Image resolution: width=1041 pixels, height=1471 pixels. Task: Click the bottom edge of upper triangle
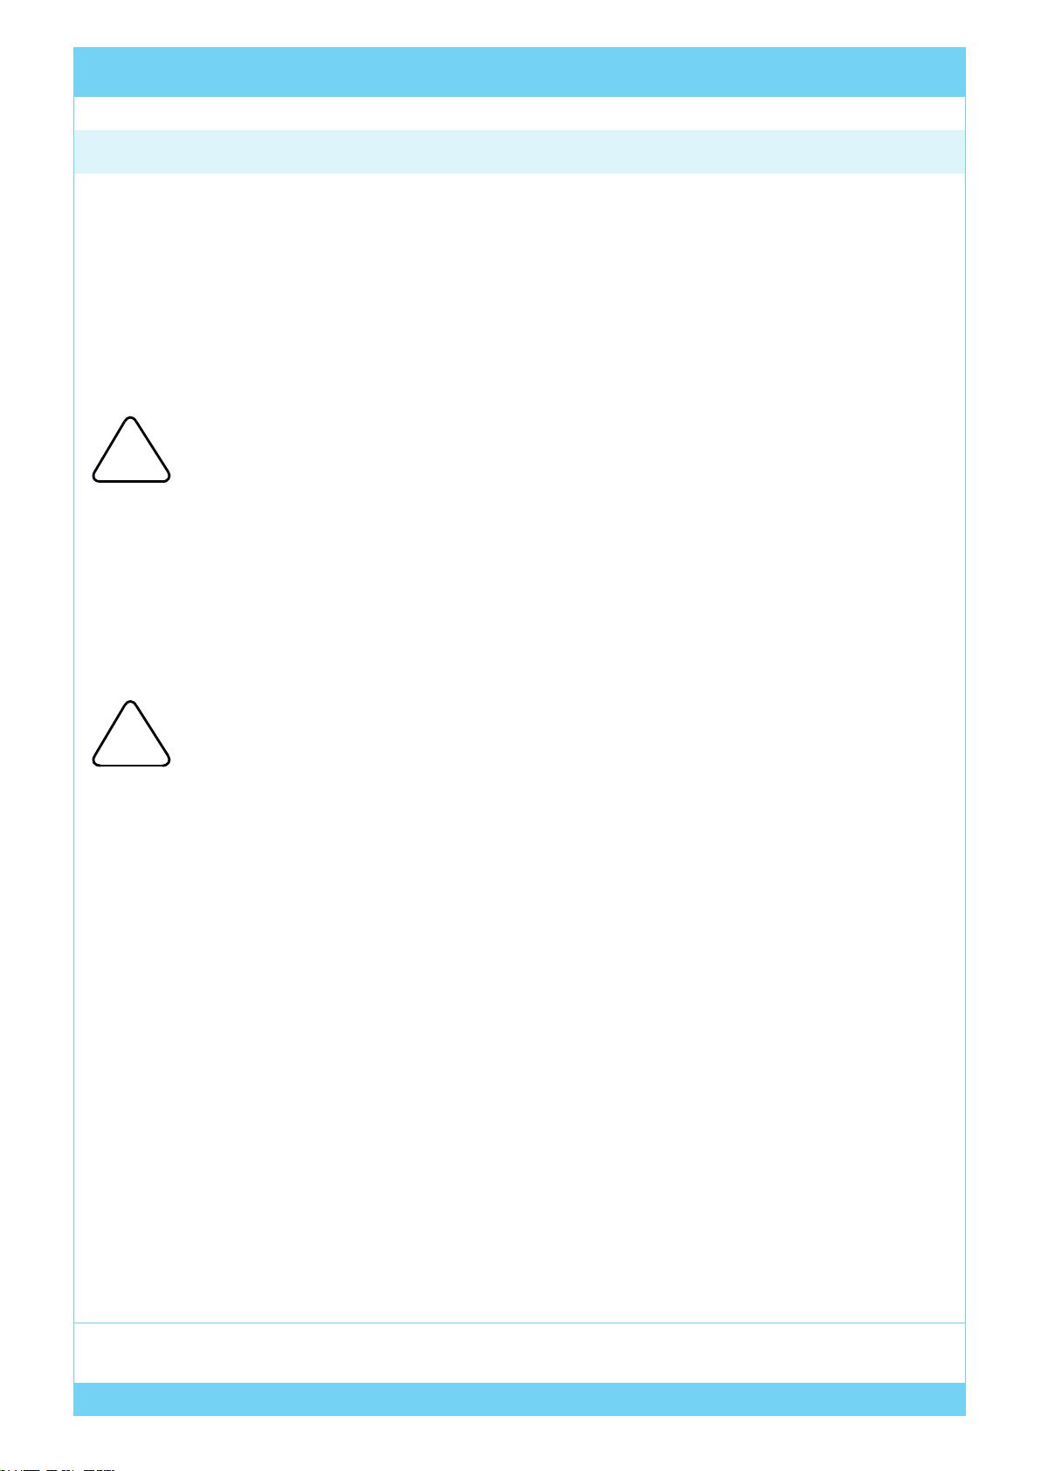click(131, 480)
